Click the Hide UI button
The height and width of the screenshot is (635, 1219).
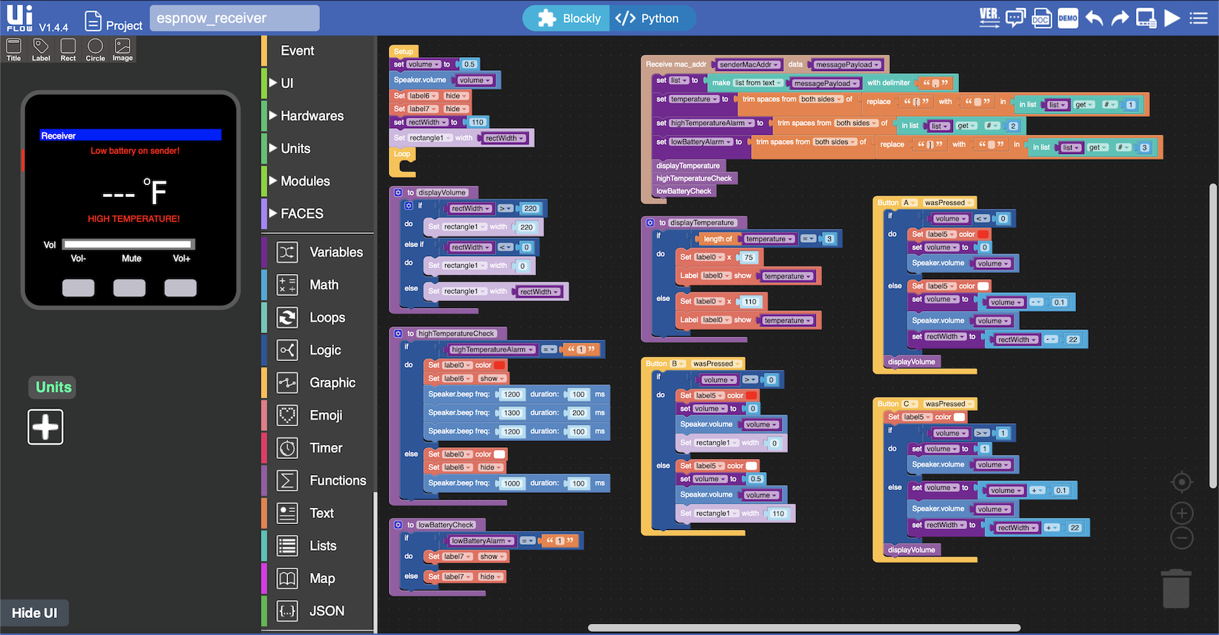point(35,613)
